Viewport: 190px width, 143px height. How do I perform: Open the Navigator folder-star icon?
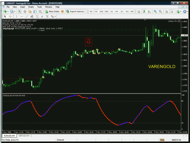[30, 12]
